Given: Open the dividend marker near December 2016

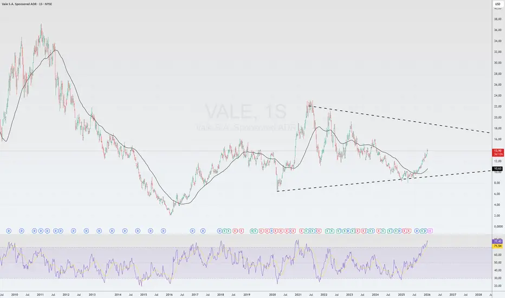Looking at the screenshot, I should pyautogui.click(x=192, y=231).
